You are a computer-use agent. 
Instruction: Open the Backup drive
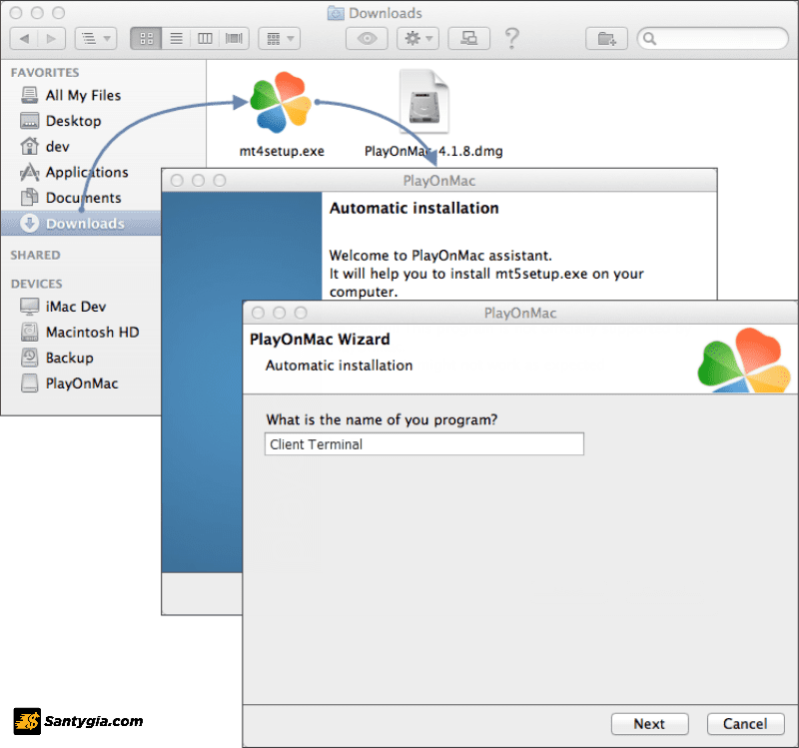pos(69,358)
